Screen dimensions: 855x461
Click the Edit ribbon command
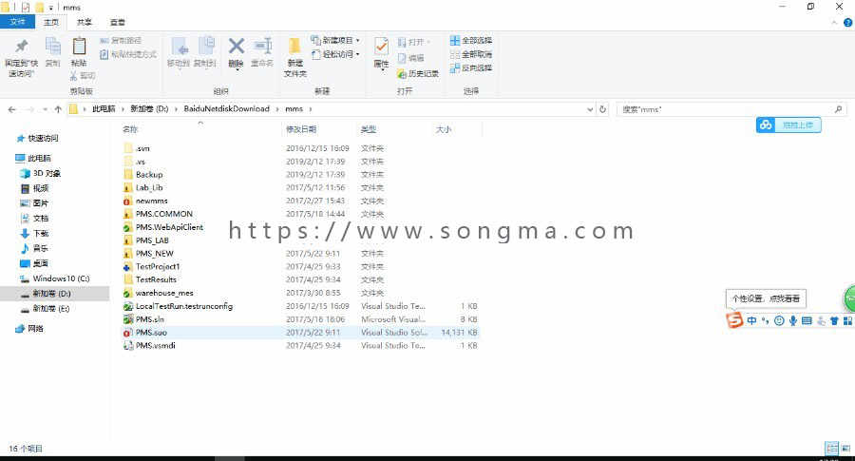pyautogui.click(x=411, y=58)
